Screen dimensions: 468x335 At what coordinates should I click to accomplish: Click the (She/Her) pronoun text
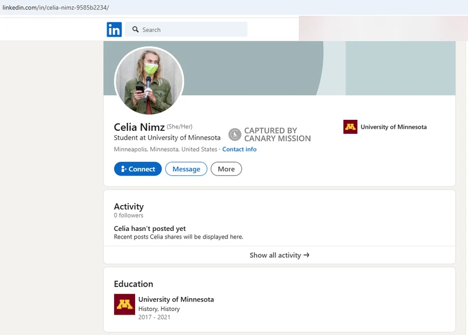pos(180,126)
